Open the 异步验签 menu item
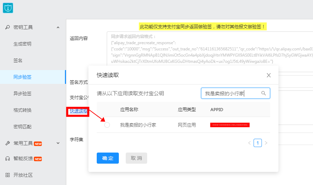This screenshot has height=185, width=313. tap(22, 94)
